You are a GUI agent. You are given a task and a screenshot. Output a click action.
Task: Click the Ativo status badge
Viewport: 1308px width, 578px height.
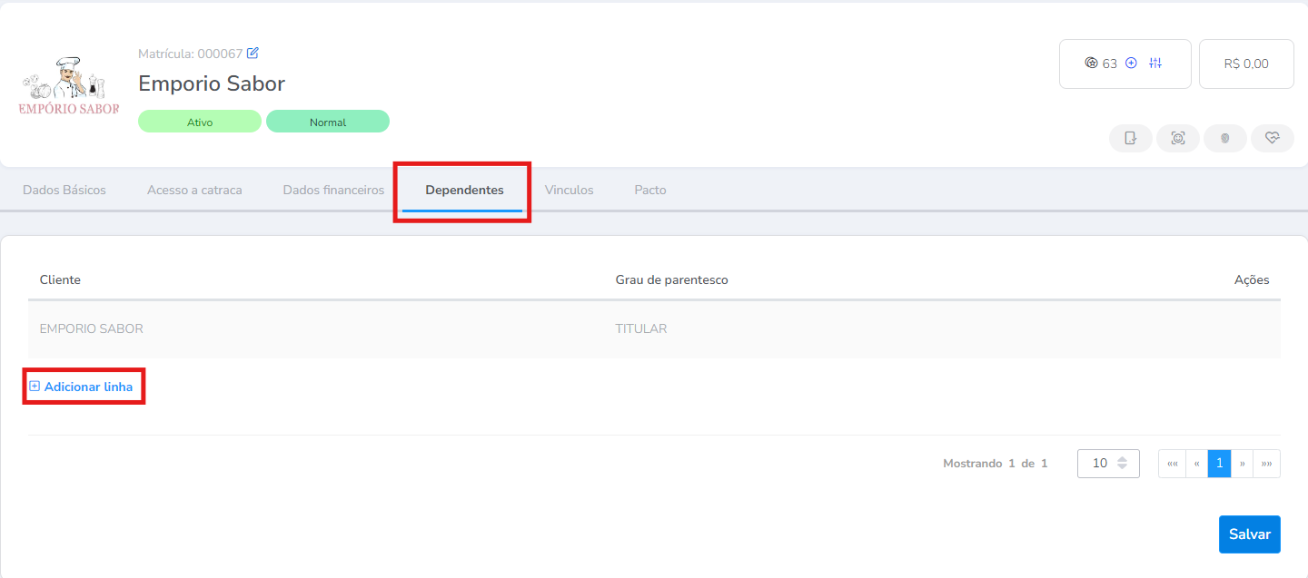pos(200,122)
